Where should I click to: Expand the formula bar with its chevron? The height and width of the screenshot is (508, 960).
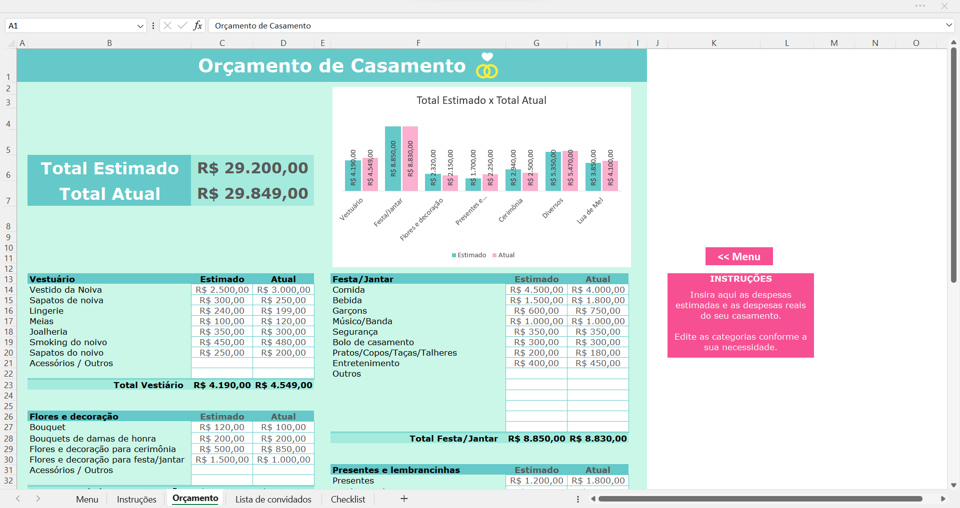tap(949, 25)
